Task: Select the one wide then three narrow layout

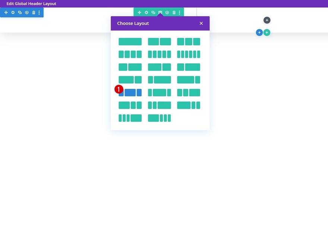Action: [x=160, y=118]
